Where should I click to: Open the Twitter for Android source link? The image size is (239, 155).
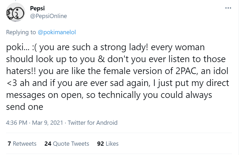point(93,123)
